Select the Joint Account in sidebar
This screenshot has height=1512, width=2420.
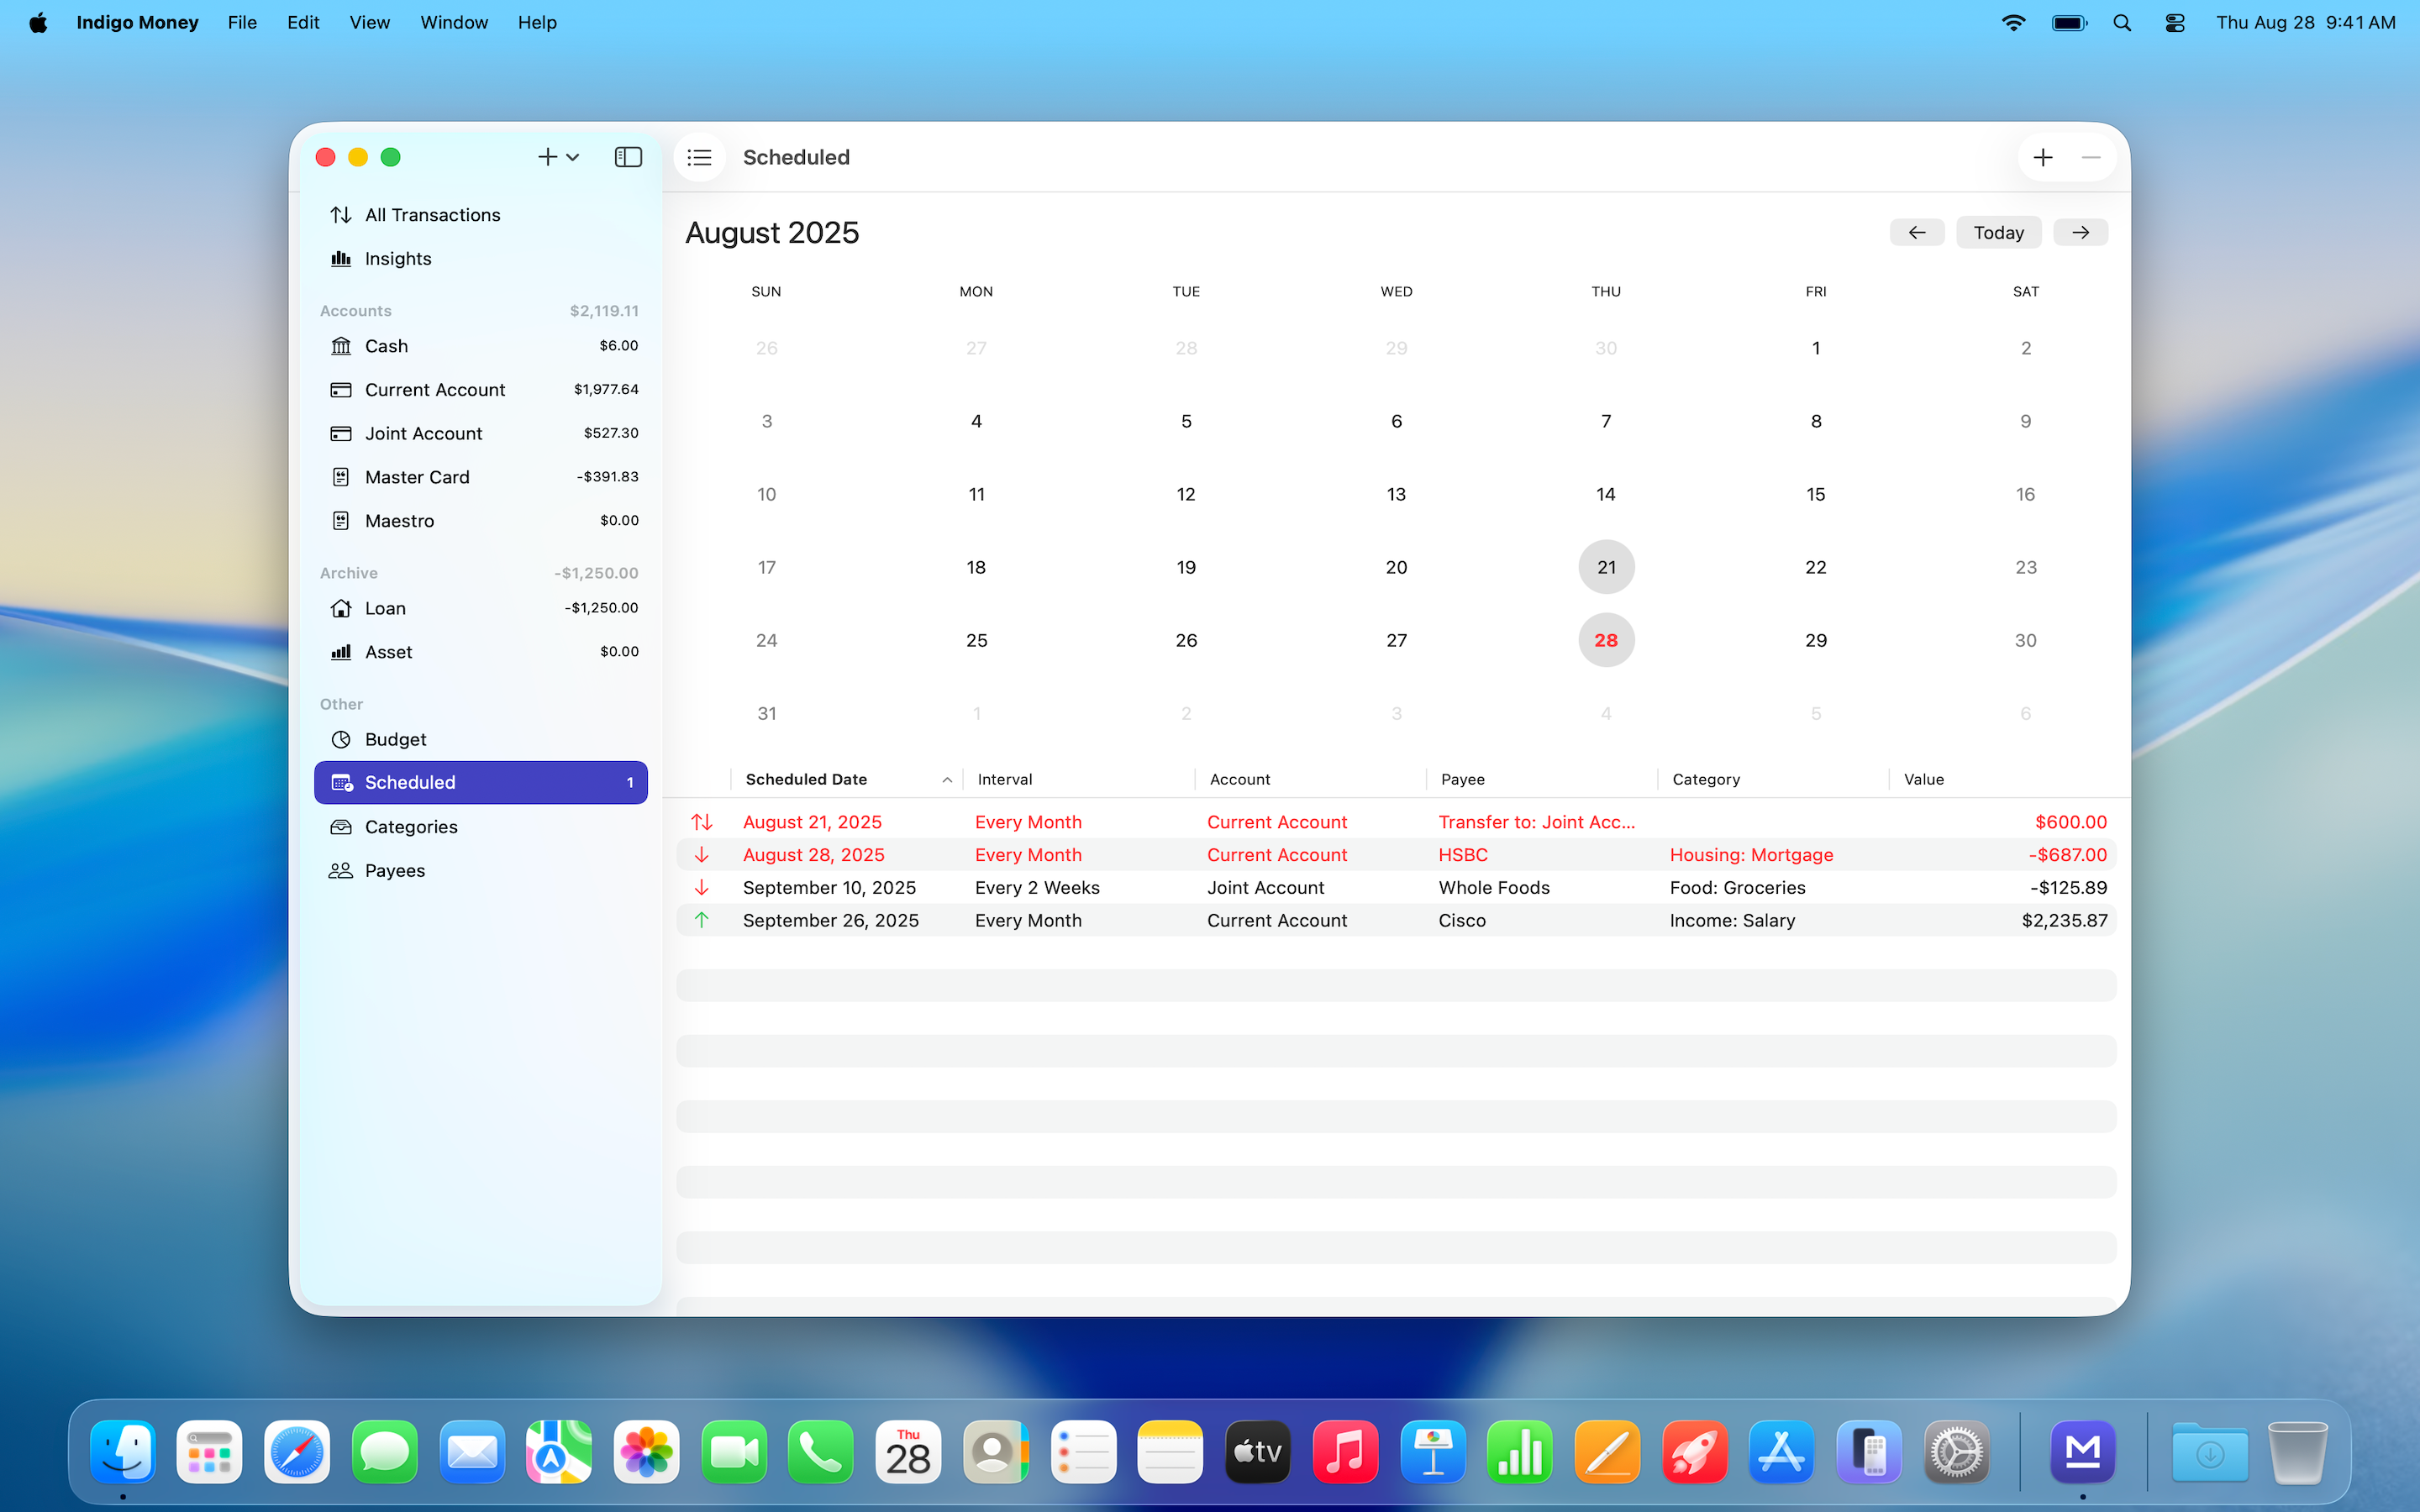[x=480, y=433]
